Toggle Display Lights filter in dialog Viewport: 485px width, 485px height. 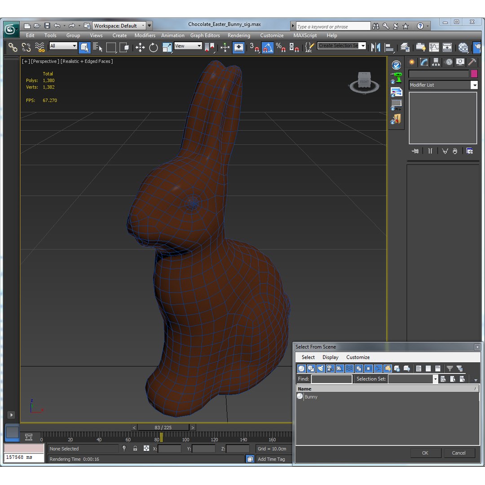321,368
